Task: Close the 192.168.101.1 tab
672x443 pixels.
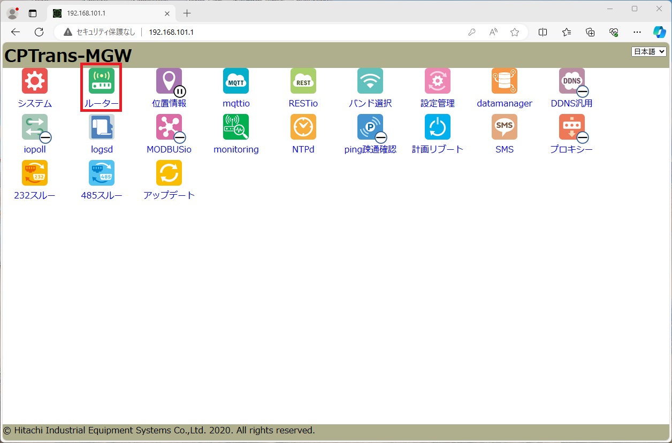Action: (167, 13)
